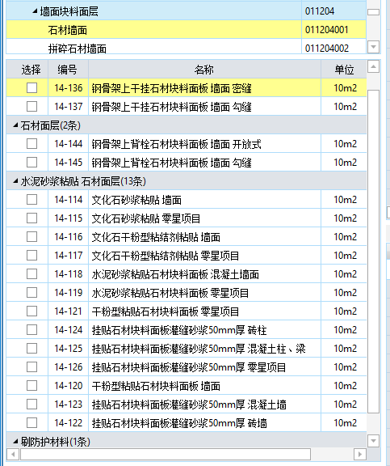
Task: Select the checkbox for row 14-123
Action: [31, 405]
